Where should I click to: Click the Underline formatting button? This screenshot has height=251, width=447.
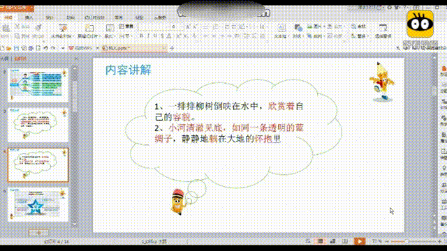tap(155, 36)
